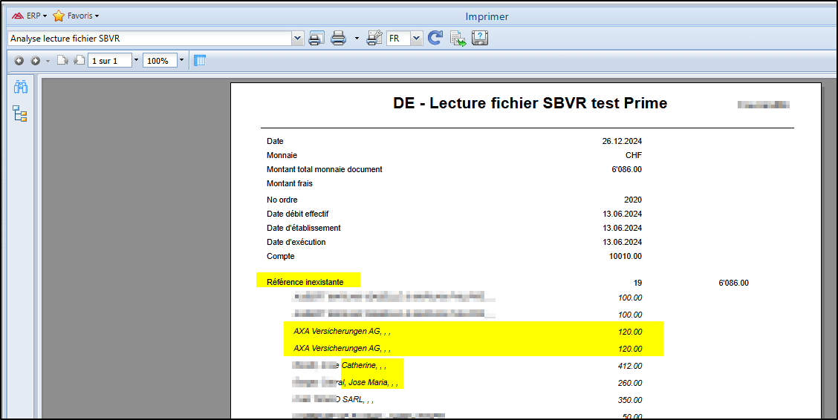Image resolution: width=838 pixels, height=420 pixels.
Task: Click the blue table grid view icon
Action: tap(200, 61)
